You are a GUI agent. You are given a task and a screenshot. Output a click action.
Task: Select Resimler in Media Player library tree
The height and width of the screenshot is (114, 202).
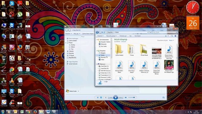70,54
